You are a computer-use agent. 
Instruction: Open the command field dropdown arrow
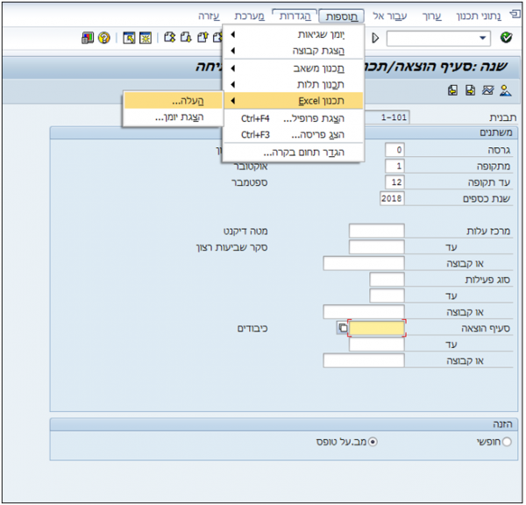(483, 39)
